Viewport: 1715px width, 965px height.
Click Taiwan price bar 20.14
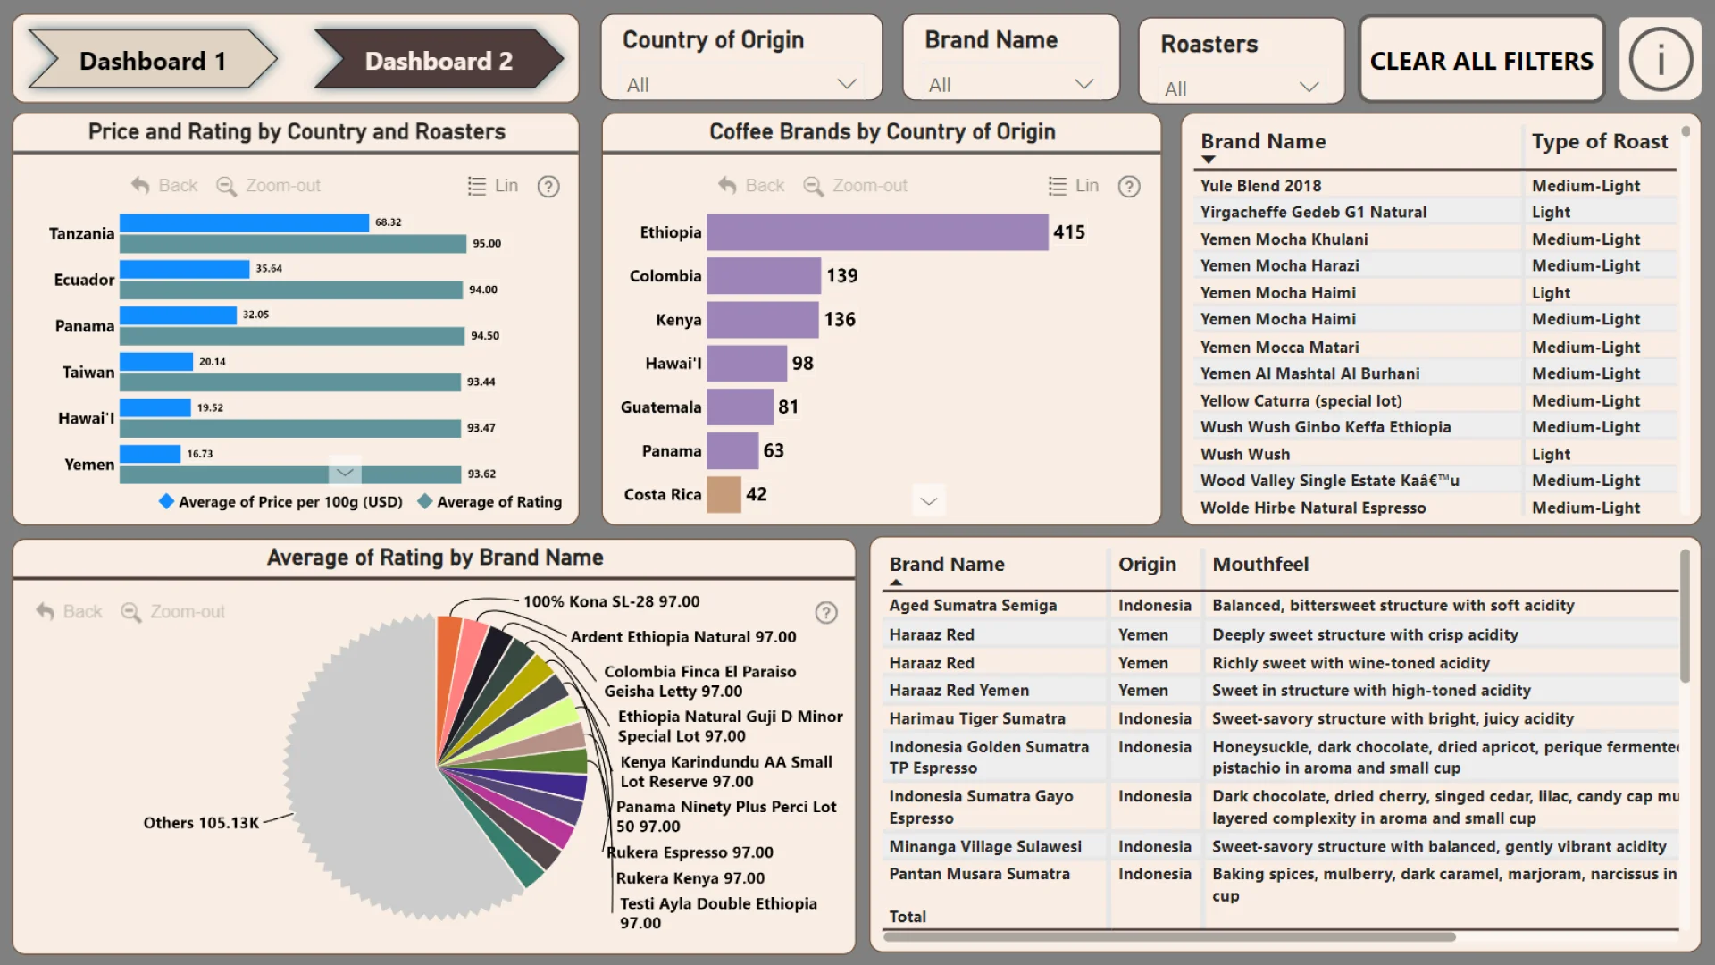156,362
